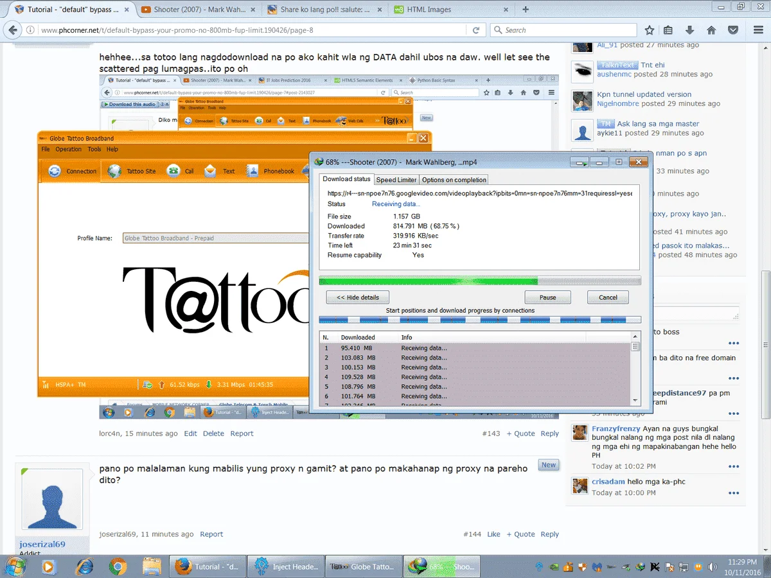Click the Tattoo Site globe icon

click(x=114, y=171)
